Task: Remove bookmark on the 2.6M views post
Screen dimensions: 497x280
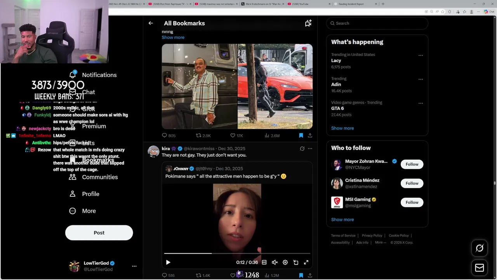Action: coord(301,135)
